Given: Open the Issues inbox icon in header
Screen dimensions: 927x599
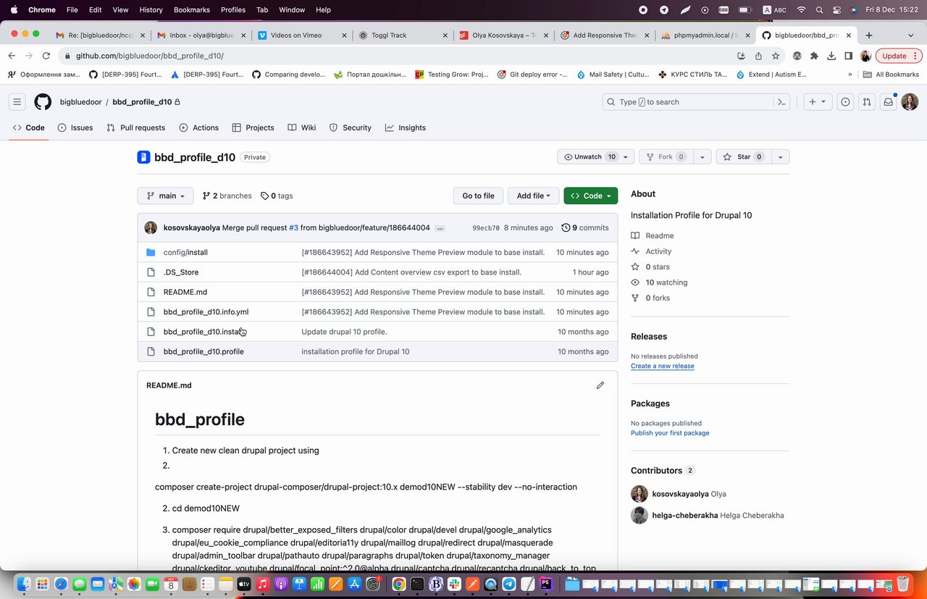Looking at the screenshot, I should click(845, 102).
